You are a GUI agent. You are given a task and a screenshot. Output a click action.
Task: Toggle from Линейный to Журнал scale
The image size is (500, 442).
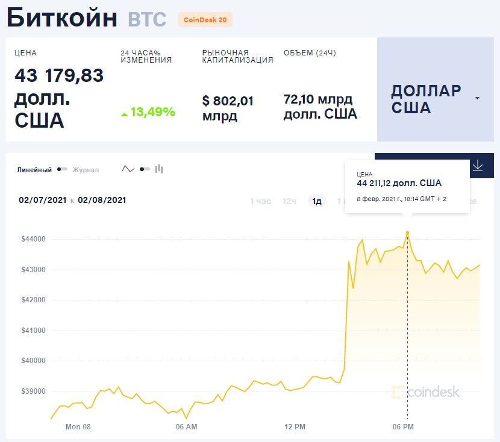pyautogui.click(x=63, y=169)
